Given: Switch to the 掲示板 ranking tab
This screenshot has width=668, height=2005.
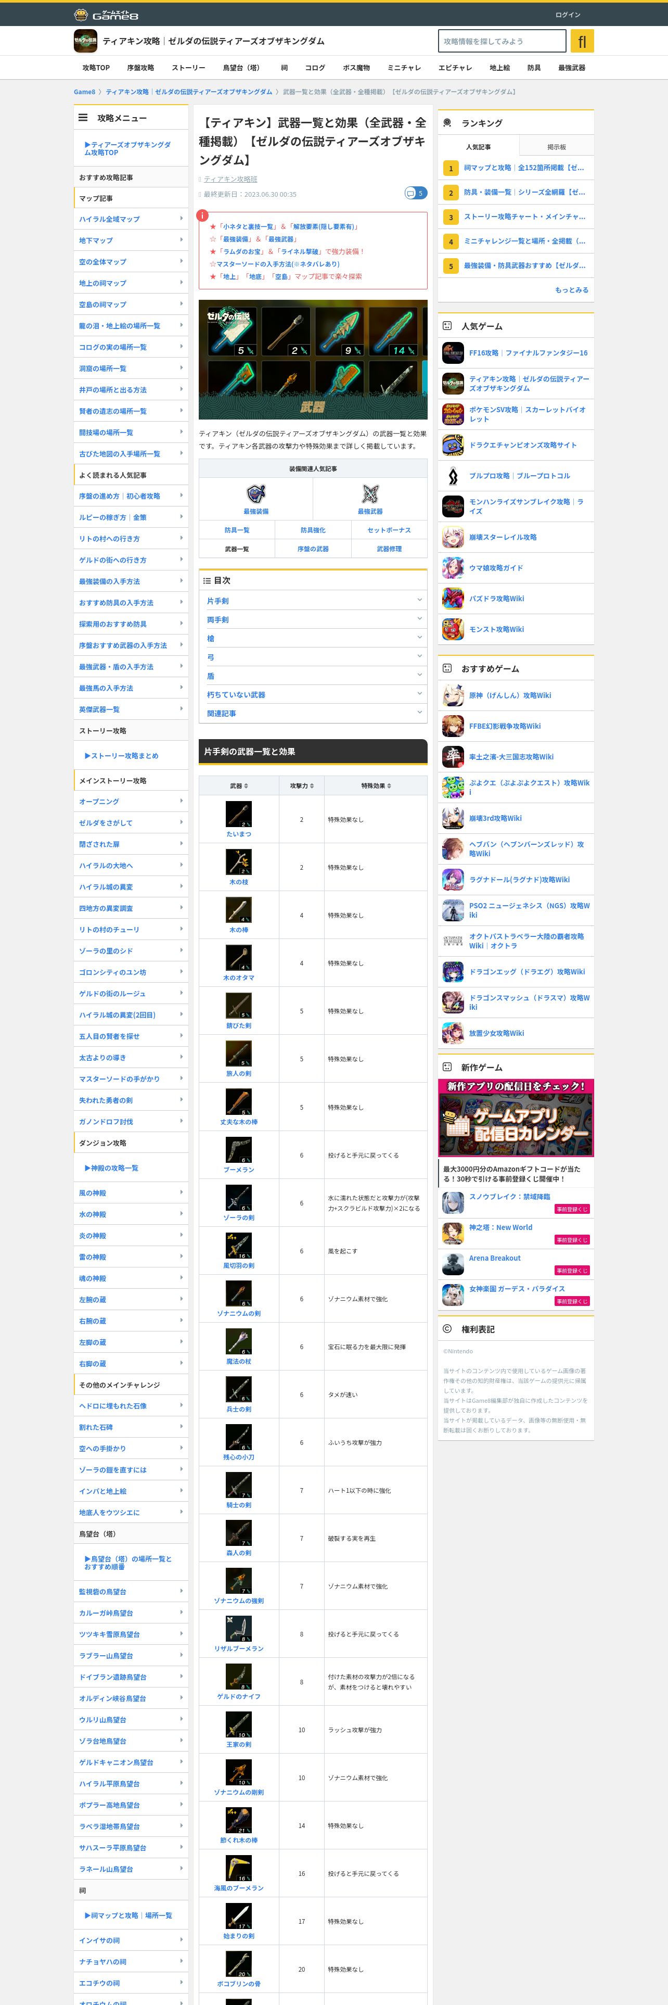Looking at the screenshot, I should tap(556, 146).
